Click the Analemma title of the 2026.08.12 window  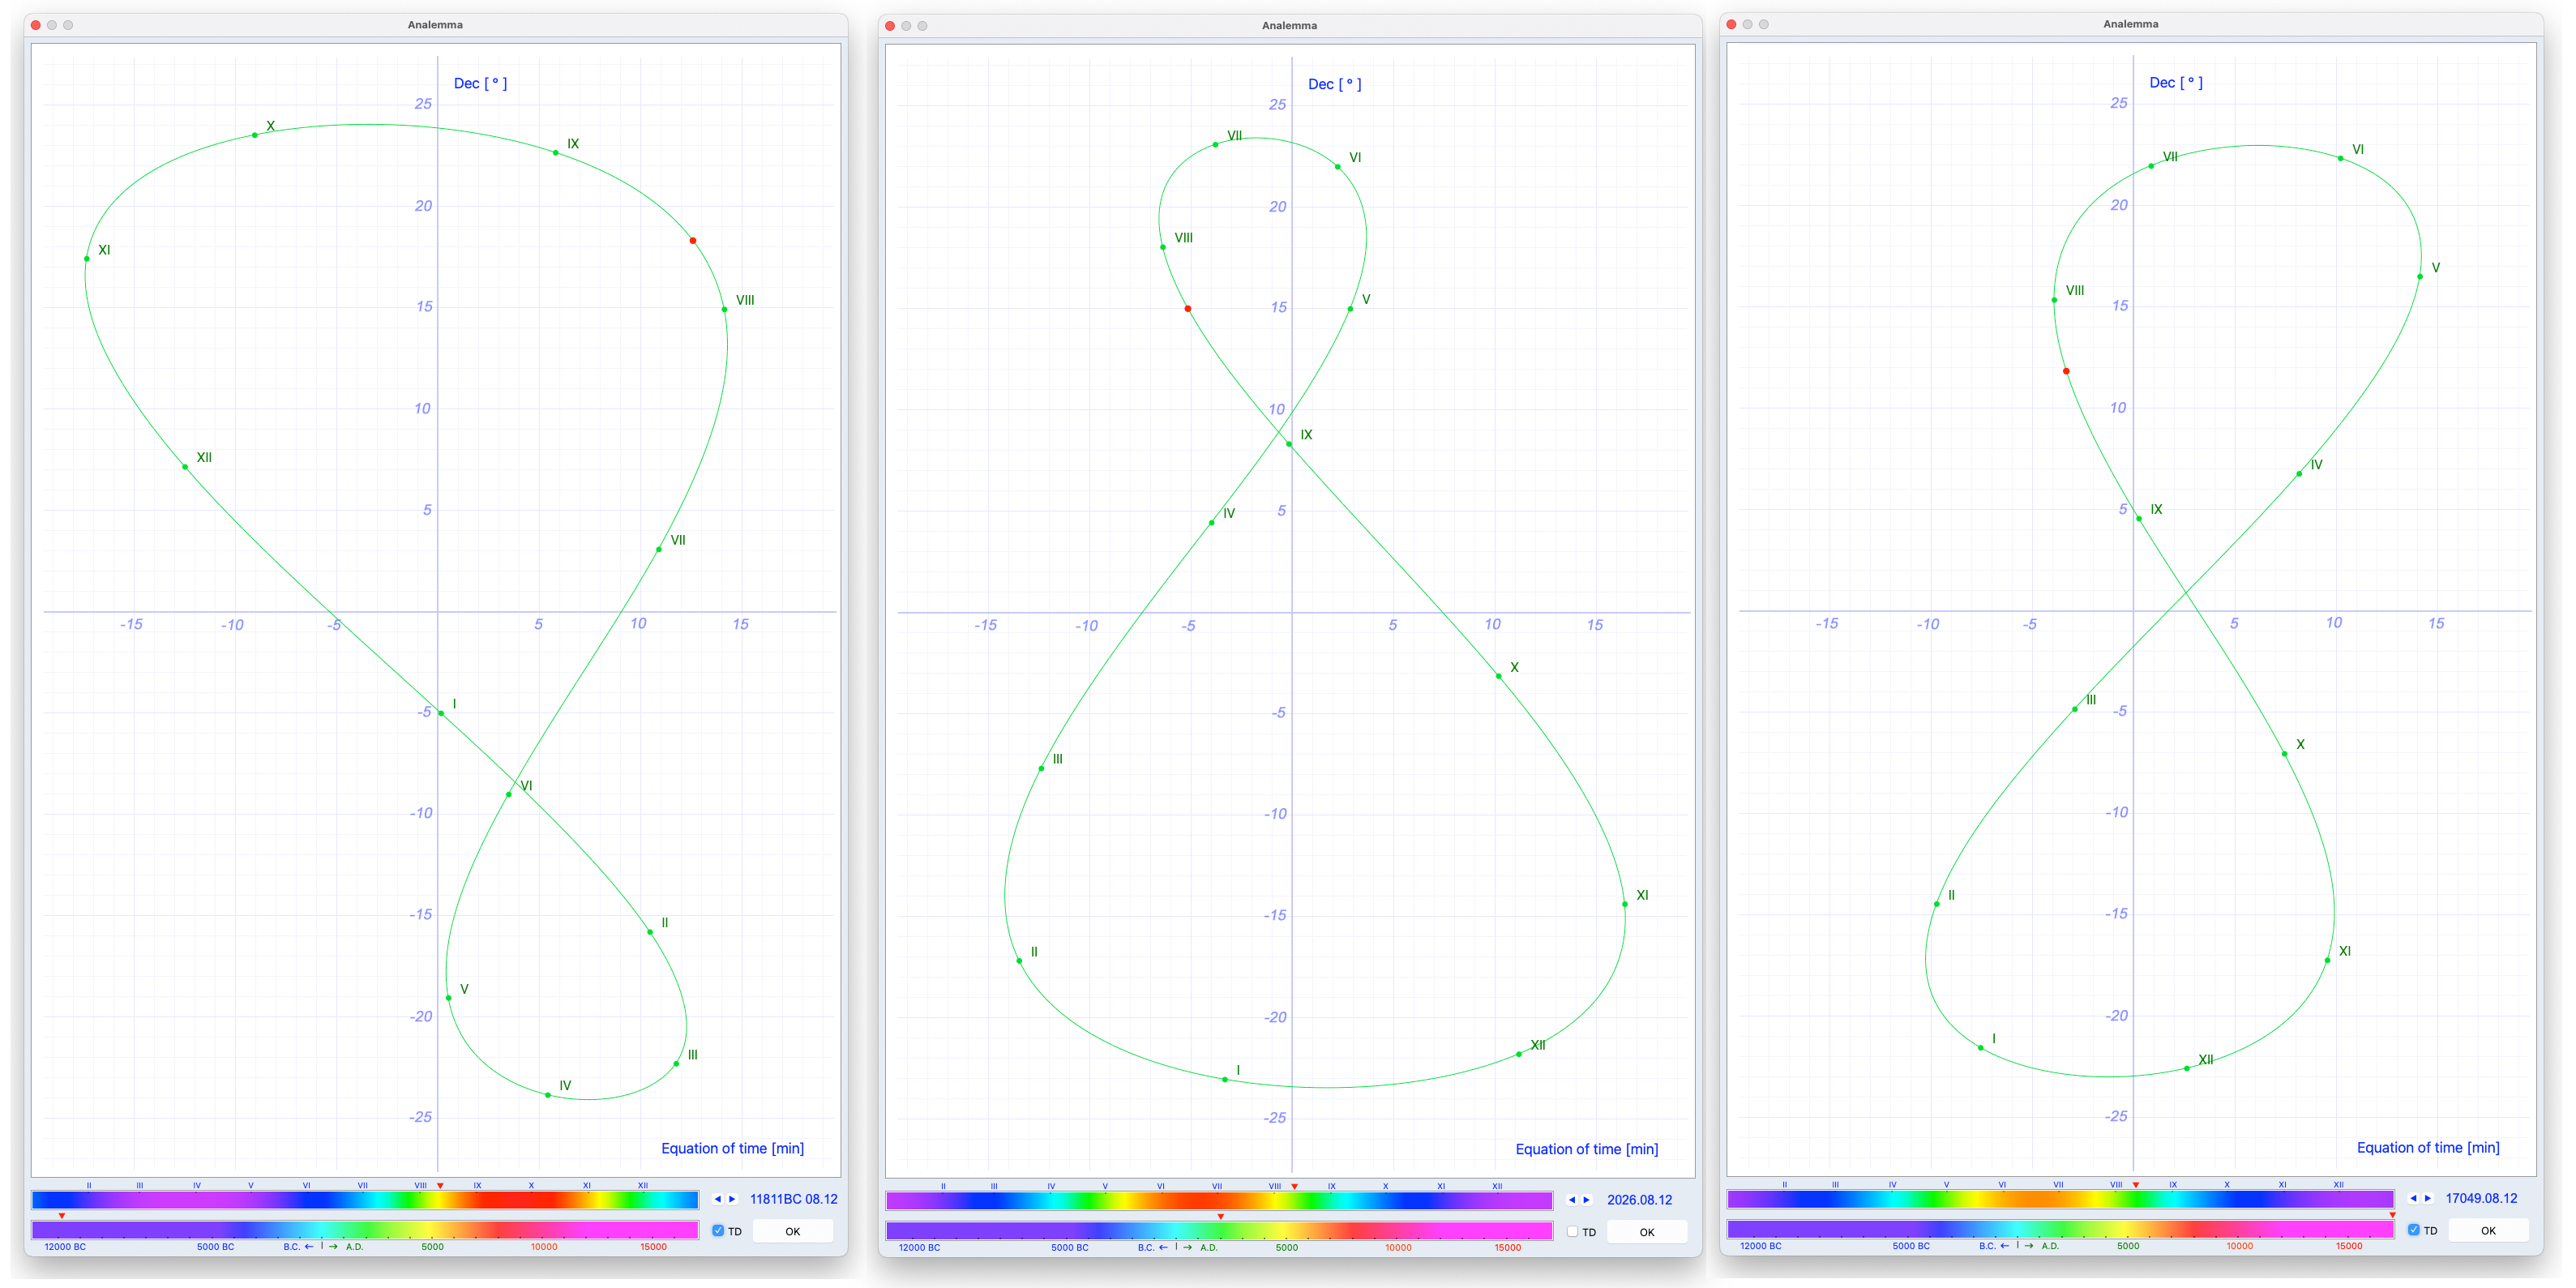click(1289, 26)
